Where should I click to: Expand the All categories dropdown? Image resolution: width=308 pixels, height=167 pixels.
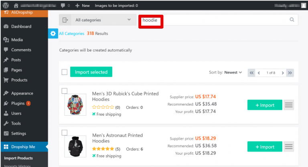click(97, 20)
